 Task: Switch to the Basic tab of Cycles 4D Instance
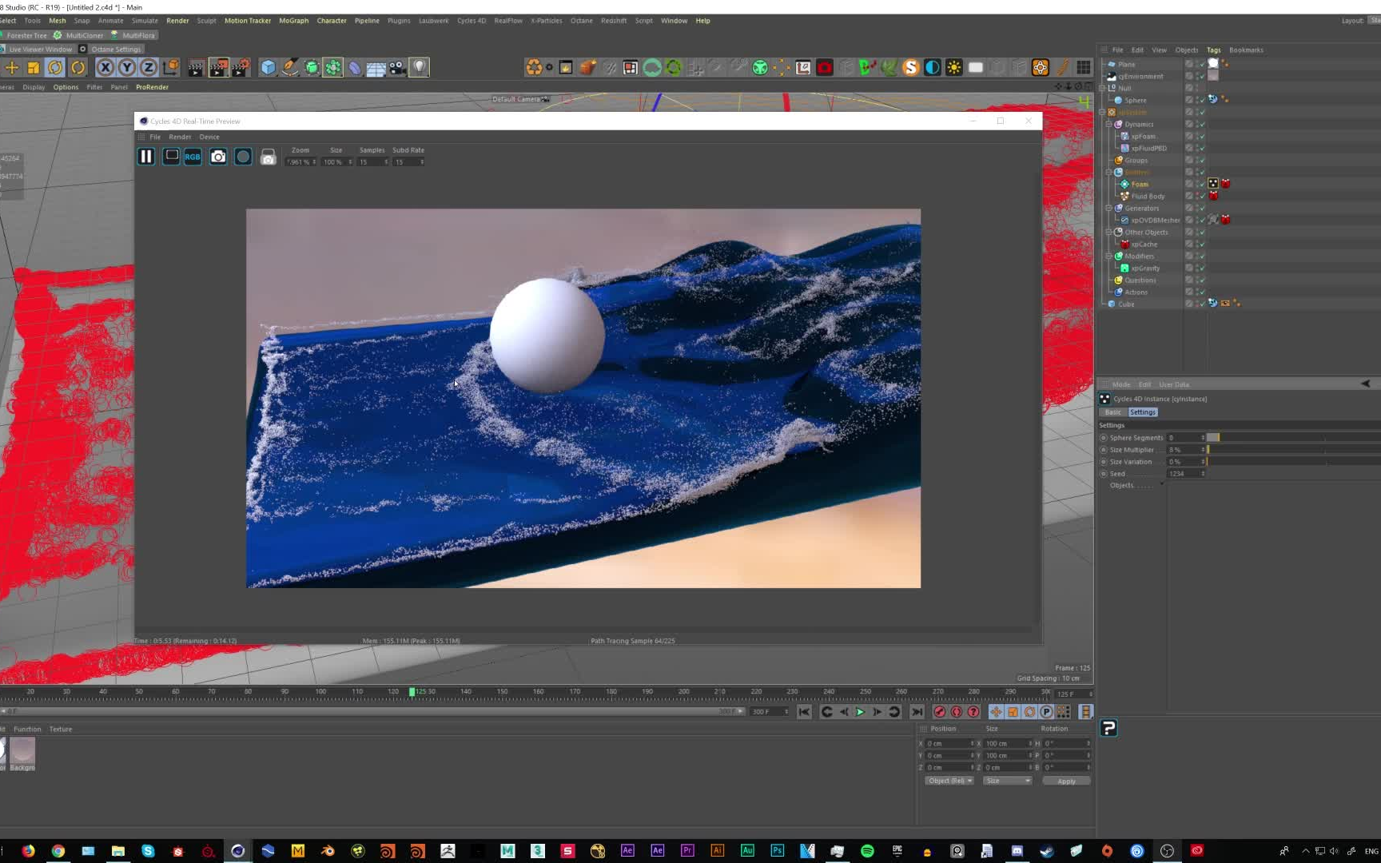(x=1112, y=412)
